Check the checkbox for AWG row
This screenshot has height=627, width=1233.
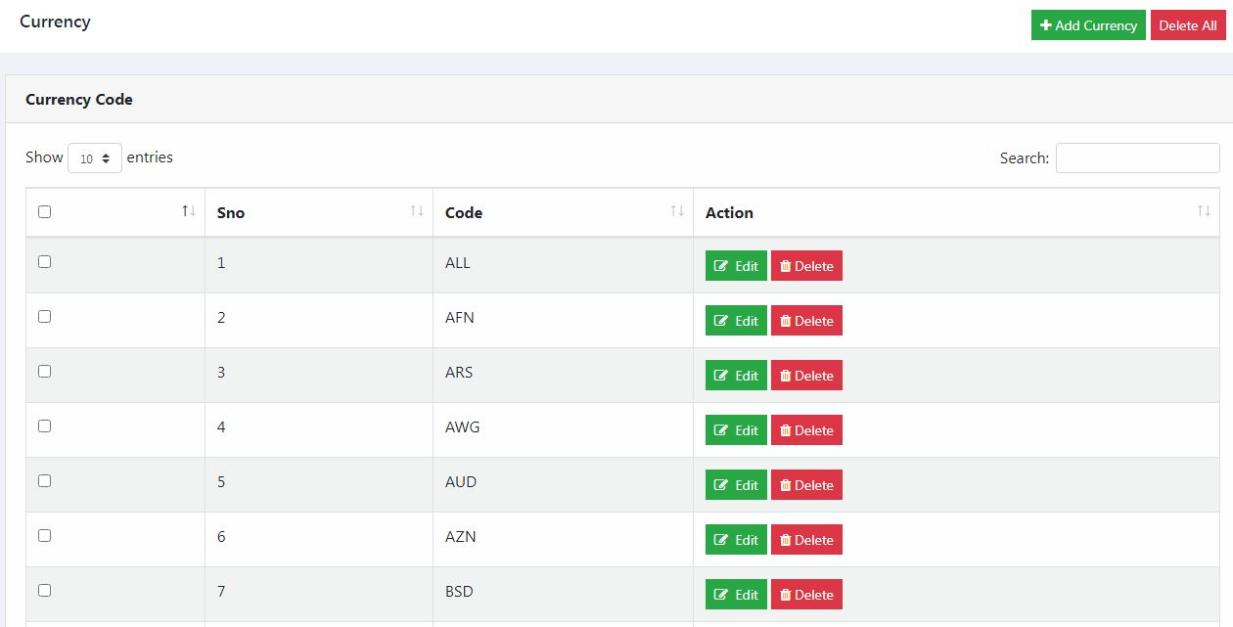coord(44,425)
